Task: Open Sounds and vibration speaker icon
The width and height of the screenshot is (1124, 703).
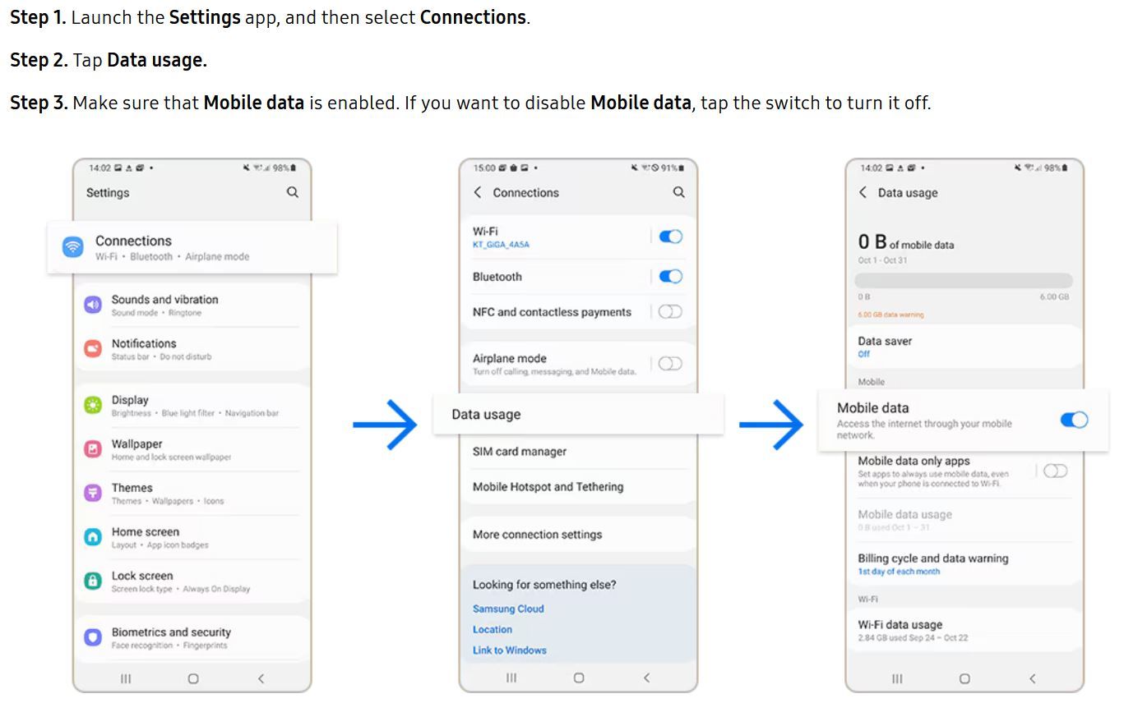Action: [93, 305]
